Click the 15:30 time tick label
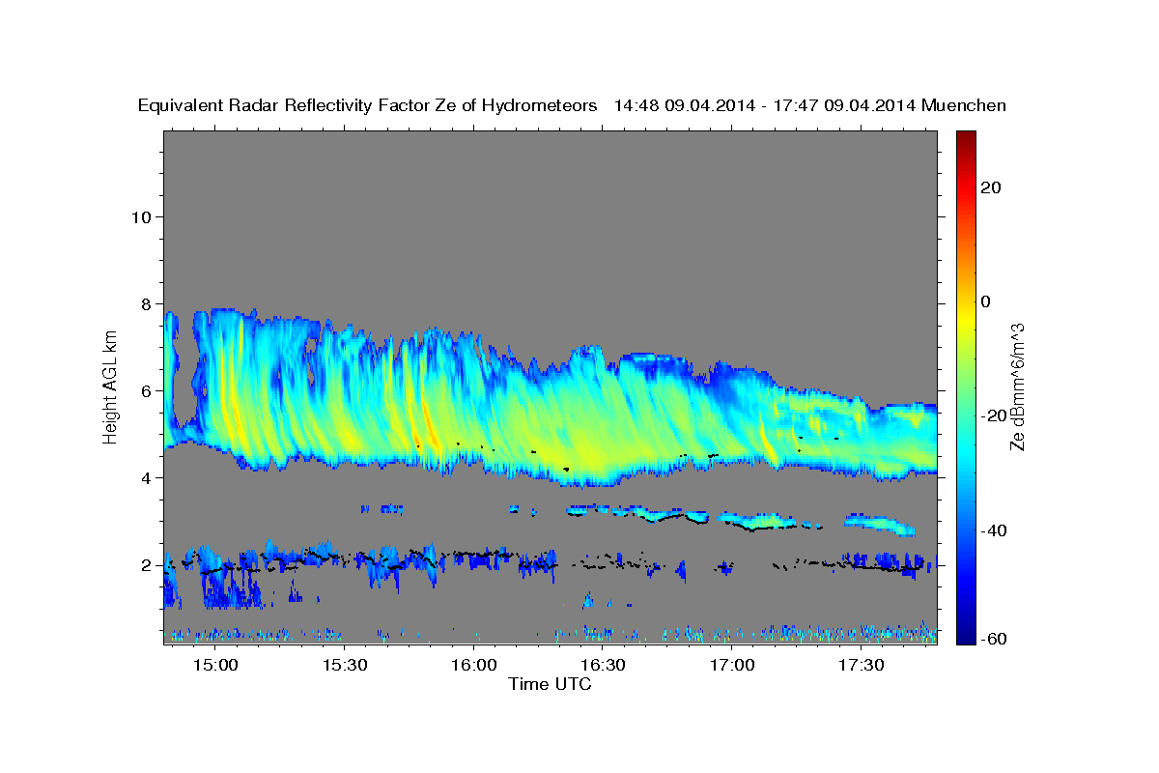The height and width of the screenshot is (773, 1159). pos(344,665)
